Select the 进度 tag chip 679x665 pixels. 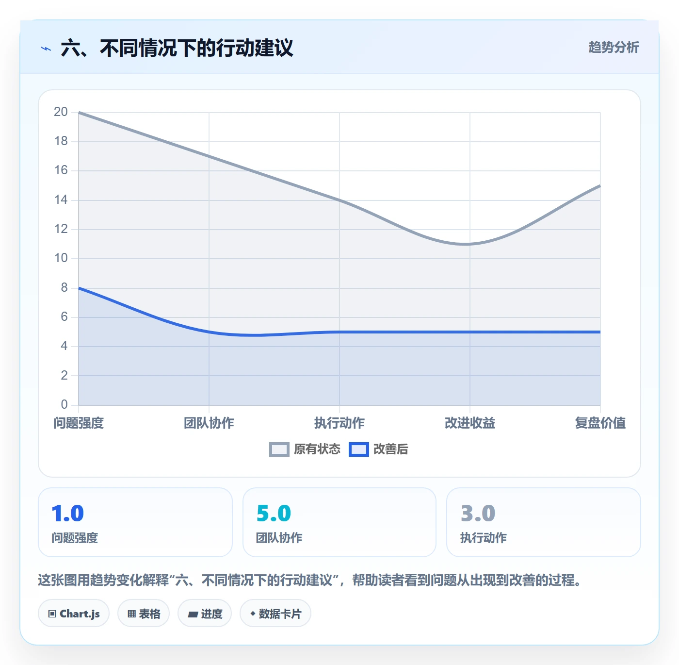pos(205,614)
